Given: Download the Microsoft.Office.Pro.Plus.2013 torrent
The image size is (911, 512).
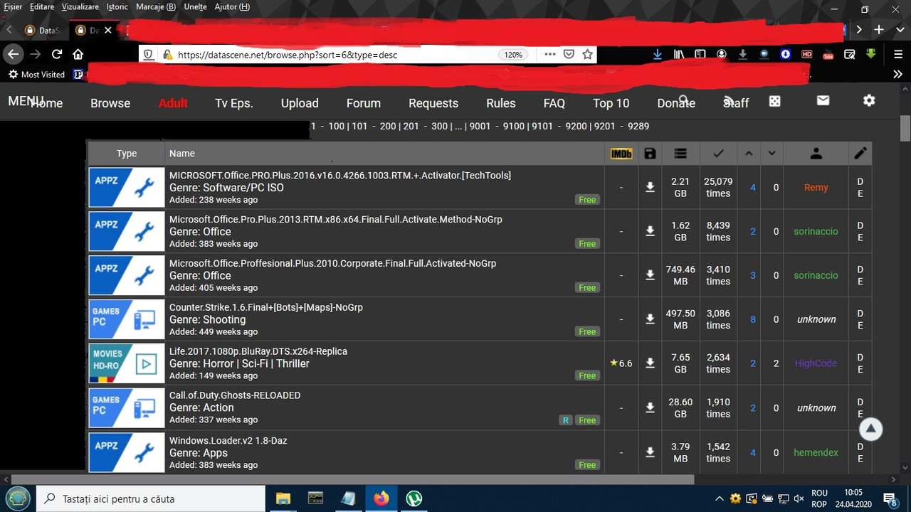Looking at the screenshot, I should [x=650, y=232].
